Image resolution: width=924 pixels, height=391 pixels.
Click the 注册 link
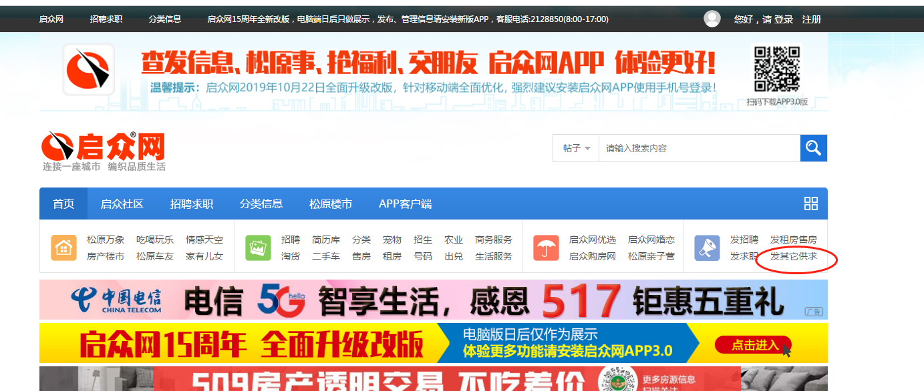point(812,19)
